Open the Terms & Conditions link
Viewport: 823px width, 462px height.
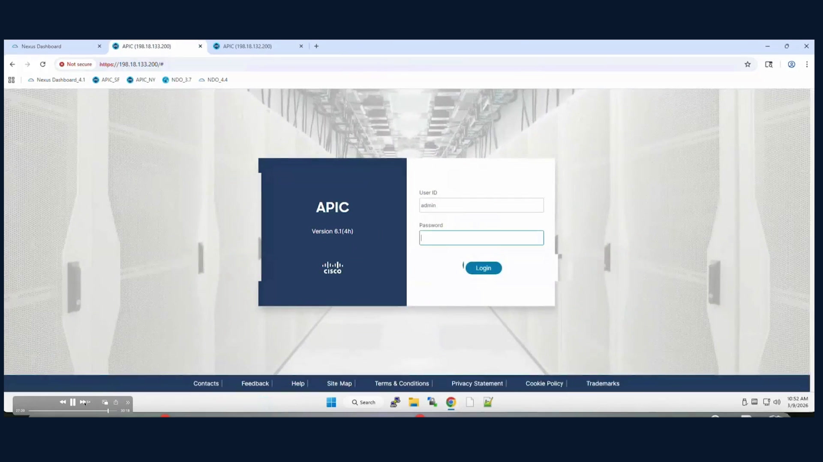402,383
